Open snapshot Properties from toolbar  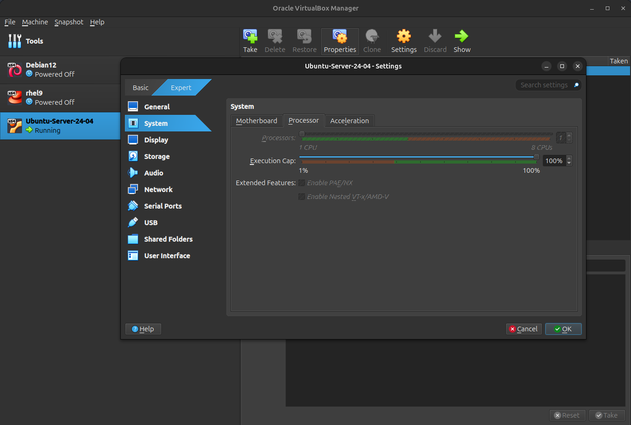pos(340,41)
